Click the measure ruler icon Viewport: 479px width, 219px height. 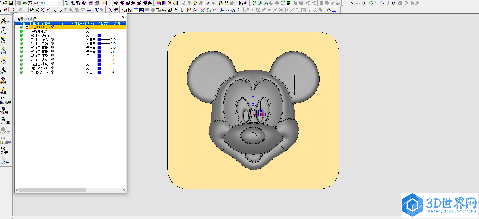click(226, 3)
